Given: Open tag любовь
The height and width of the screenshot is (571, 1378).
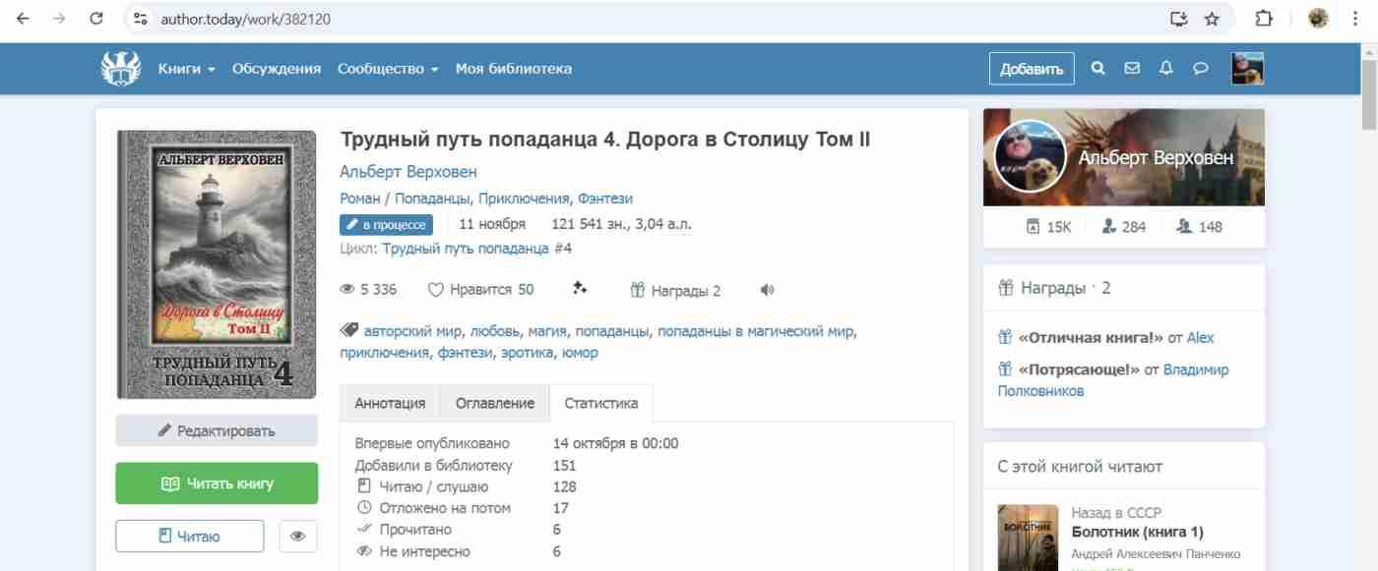Looking at the screenshot, I should 494,331.
